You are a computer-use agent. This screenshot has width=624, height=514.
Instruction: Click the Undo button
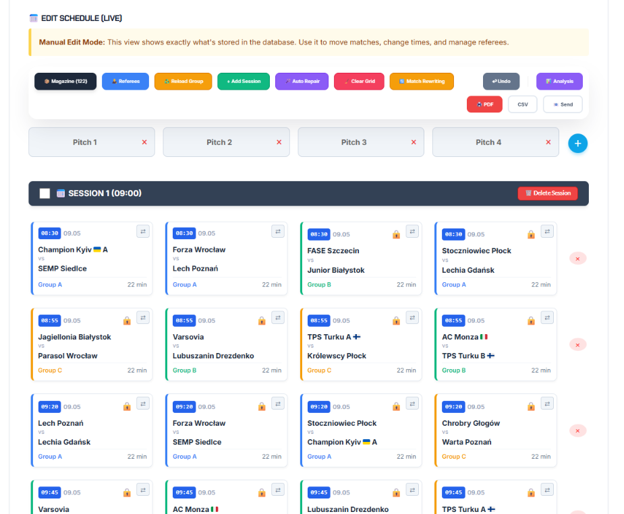pyautogui.click(x=501, y=81)
